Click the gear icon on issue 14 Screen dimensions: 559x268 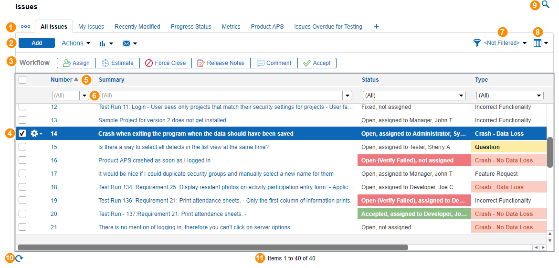coord(34,134)
